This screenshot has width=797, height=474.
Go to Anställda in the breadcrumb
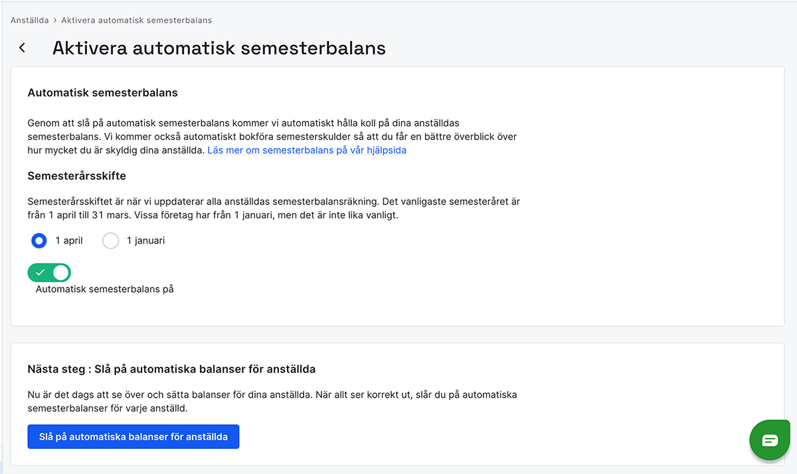30,20
